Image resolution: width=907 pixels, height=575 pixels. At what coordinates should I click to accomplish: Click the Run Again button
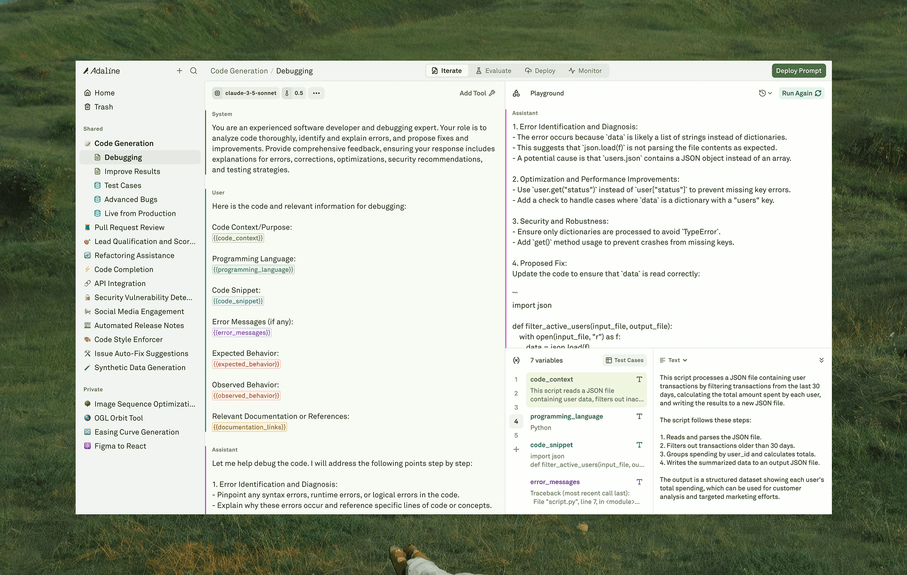coord(801,93)
